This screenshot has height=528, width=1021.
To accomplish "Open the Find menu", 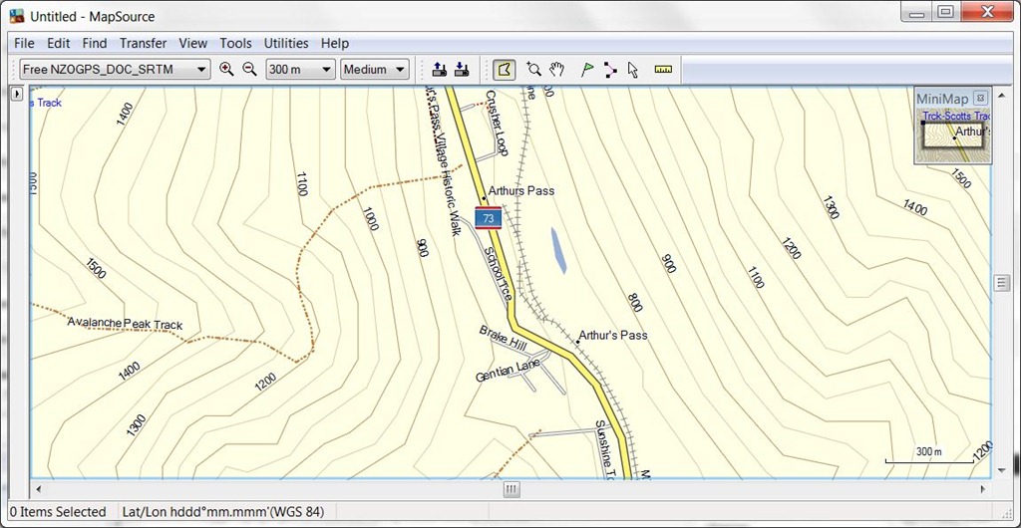I will [95, 43].
